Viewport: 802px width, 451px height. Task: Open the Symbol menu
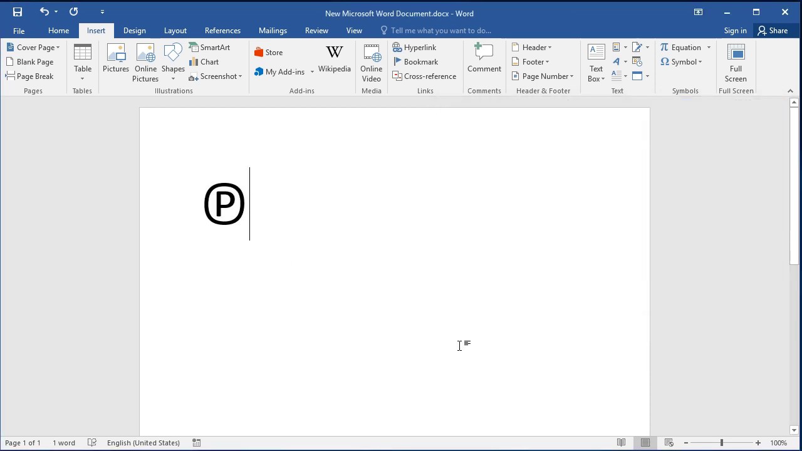[681, 62]
